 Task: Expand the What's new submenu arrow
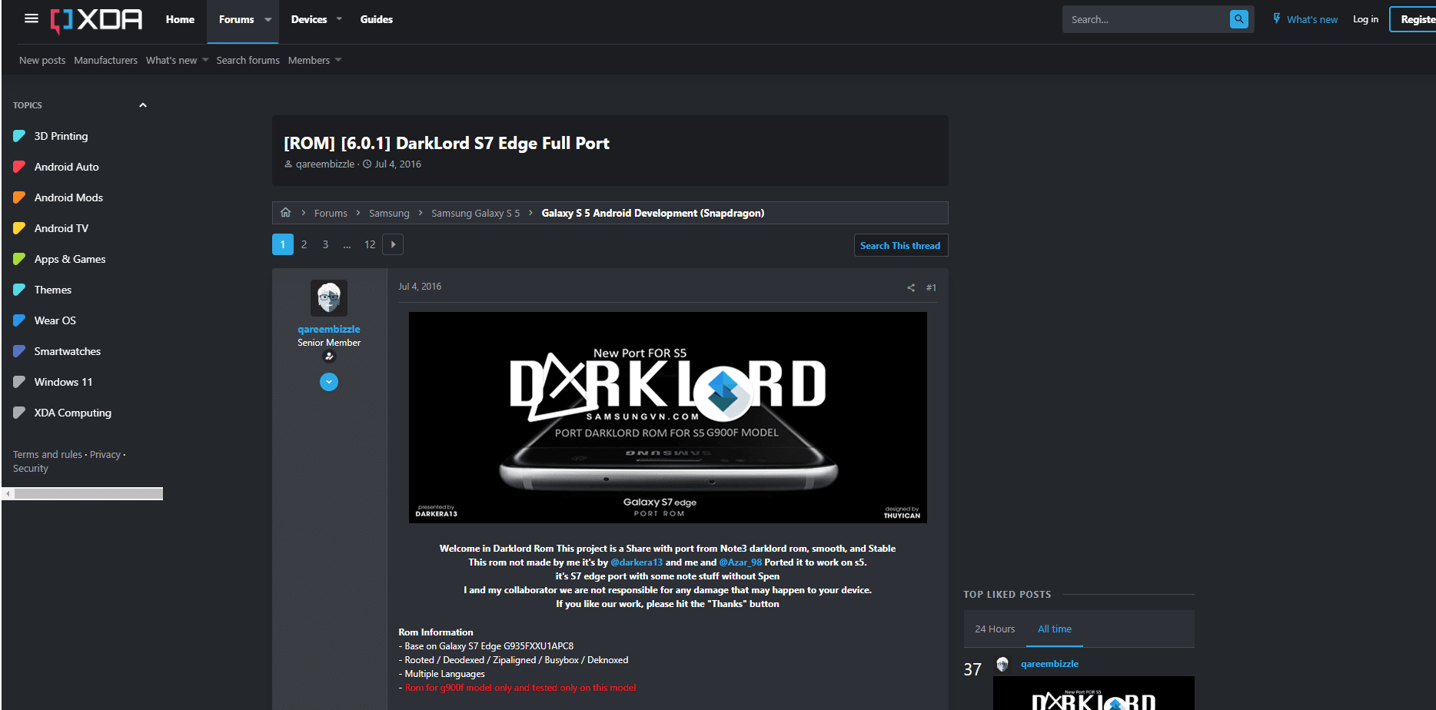205,60
